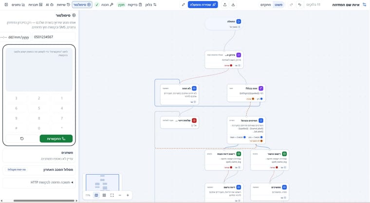Click the purple icon of the פירוק node
The width and height of the screenshot is (370, 203).
click(239, 55)
